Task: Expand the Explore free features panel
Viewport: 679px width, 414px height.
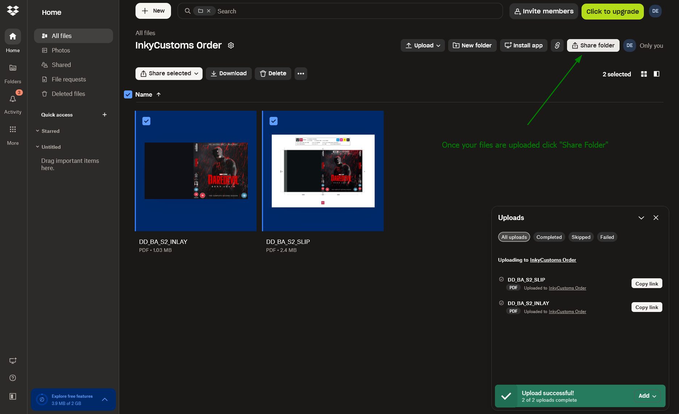Action: click(105, 400)
